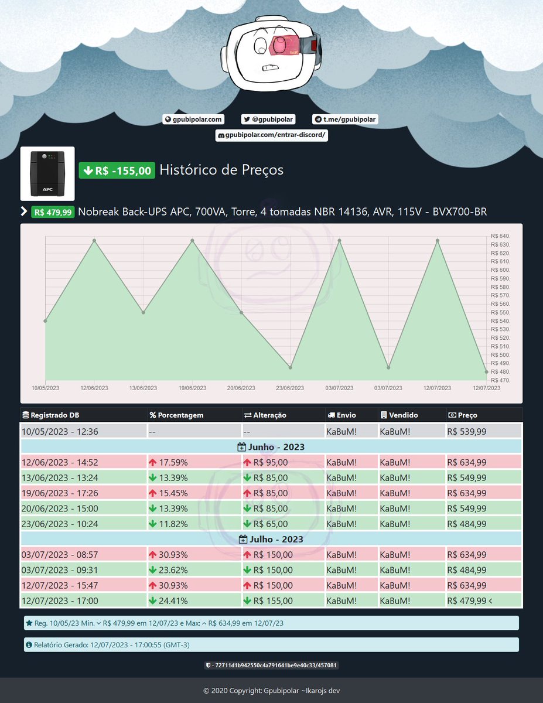Click the database icon in Registrado DB header
The image size is (543, 703).
pyautogui.click(x=25, y=415)
